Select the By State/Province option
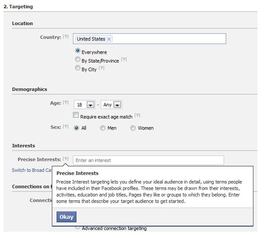This screenshot has height=234, width=261. click(x=77, y=59)
